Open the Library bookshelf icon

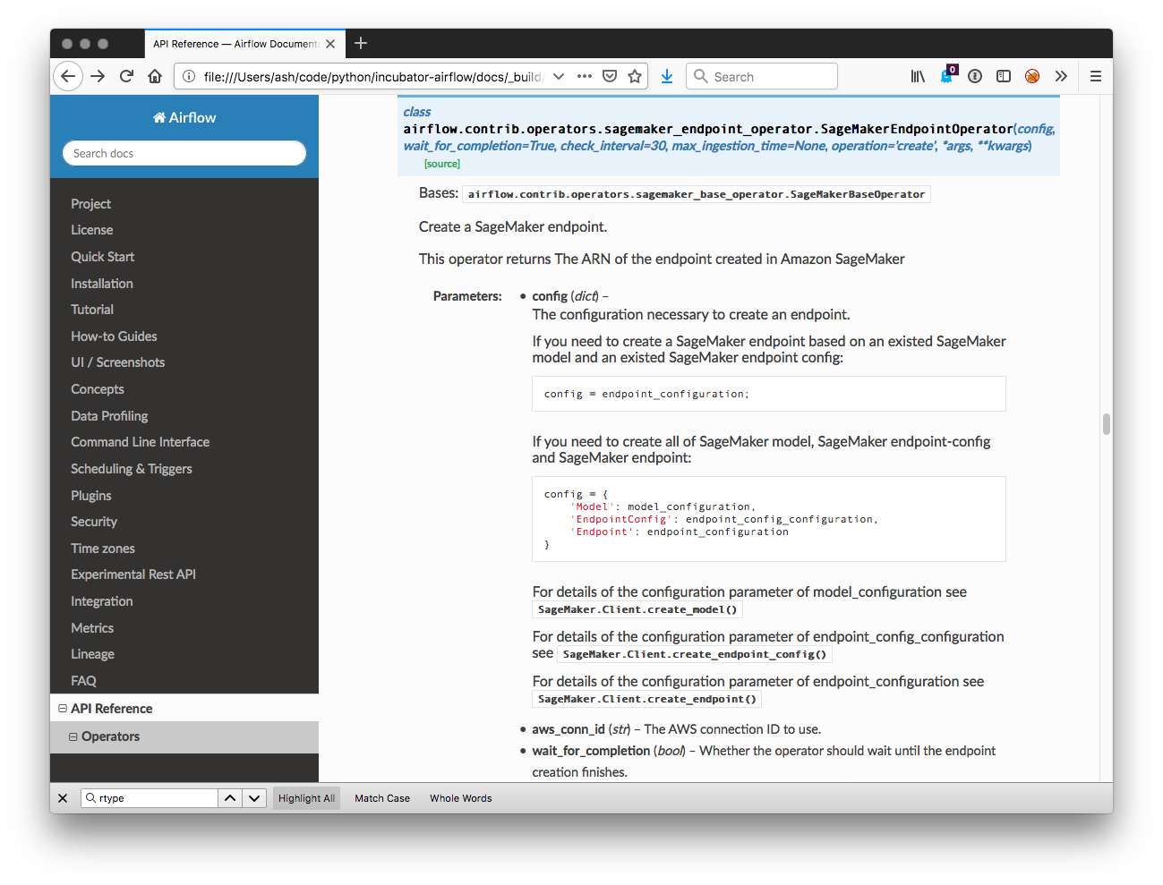click(918, 76)
